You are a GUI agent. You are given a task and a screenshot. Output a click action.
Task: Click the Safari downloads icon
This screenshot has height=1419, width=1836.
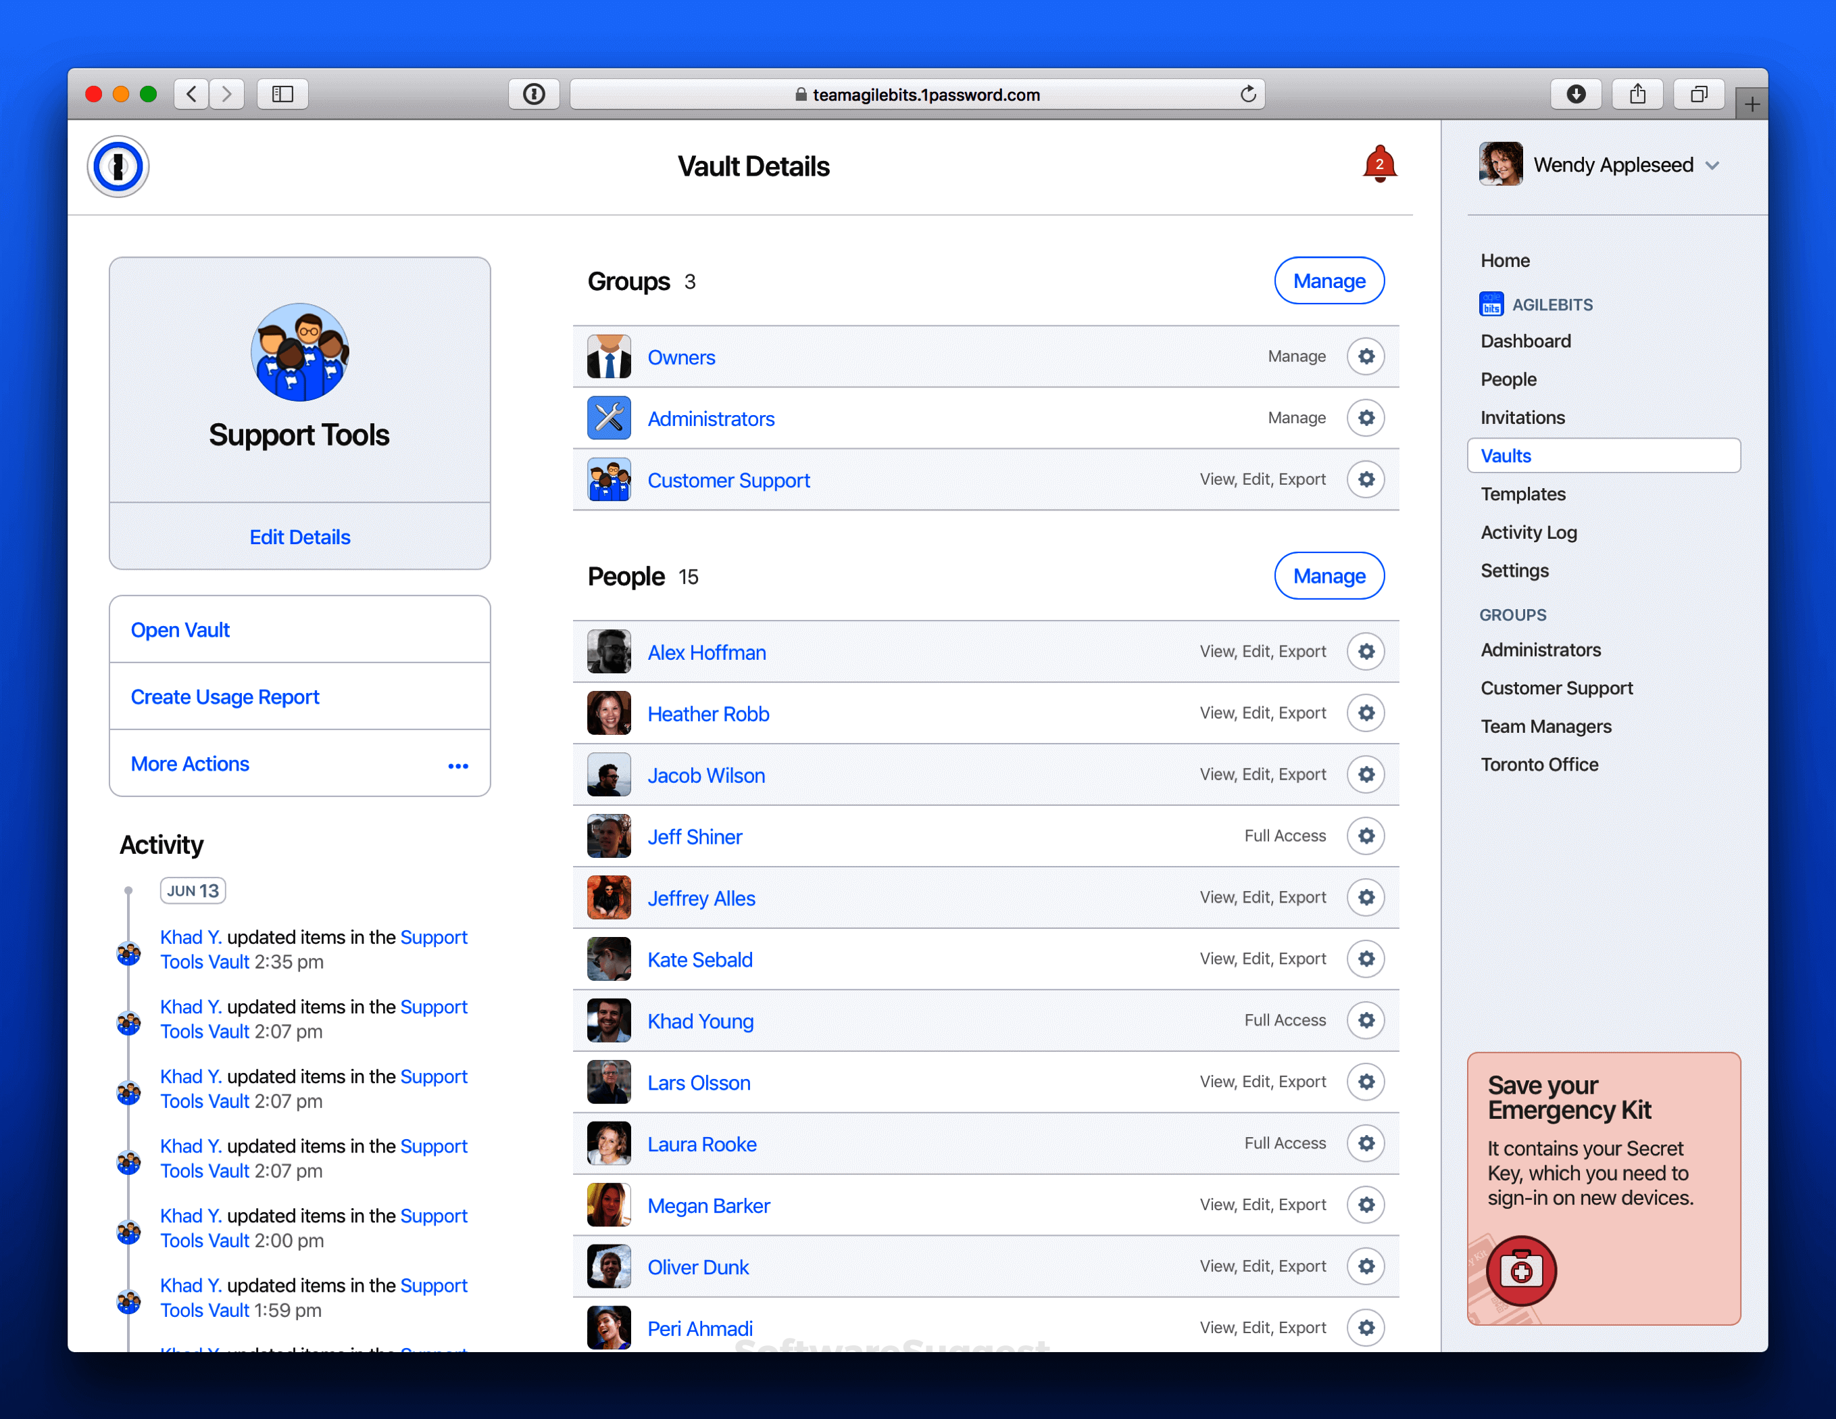(x=1575, y=94)
